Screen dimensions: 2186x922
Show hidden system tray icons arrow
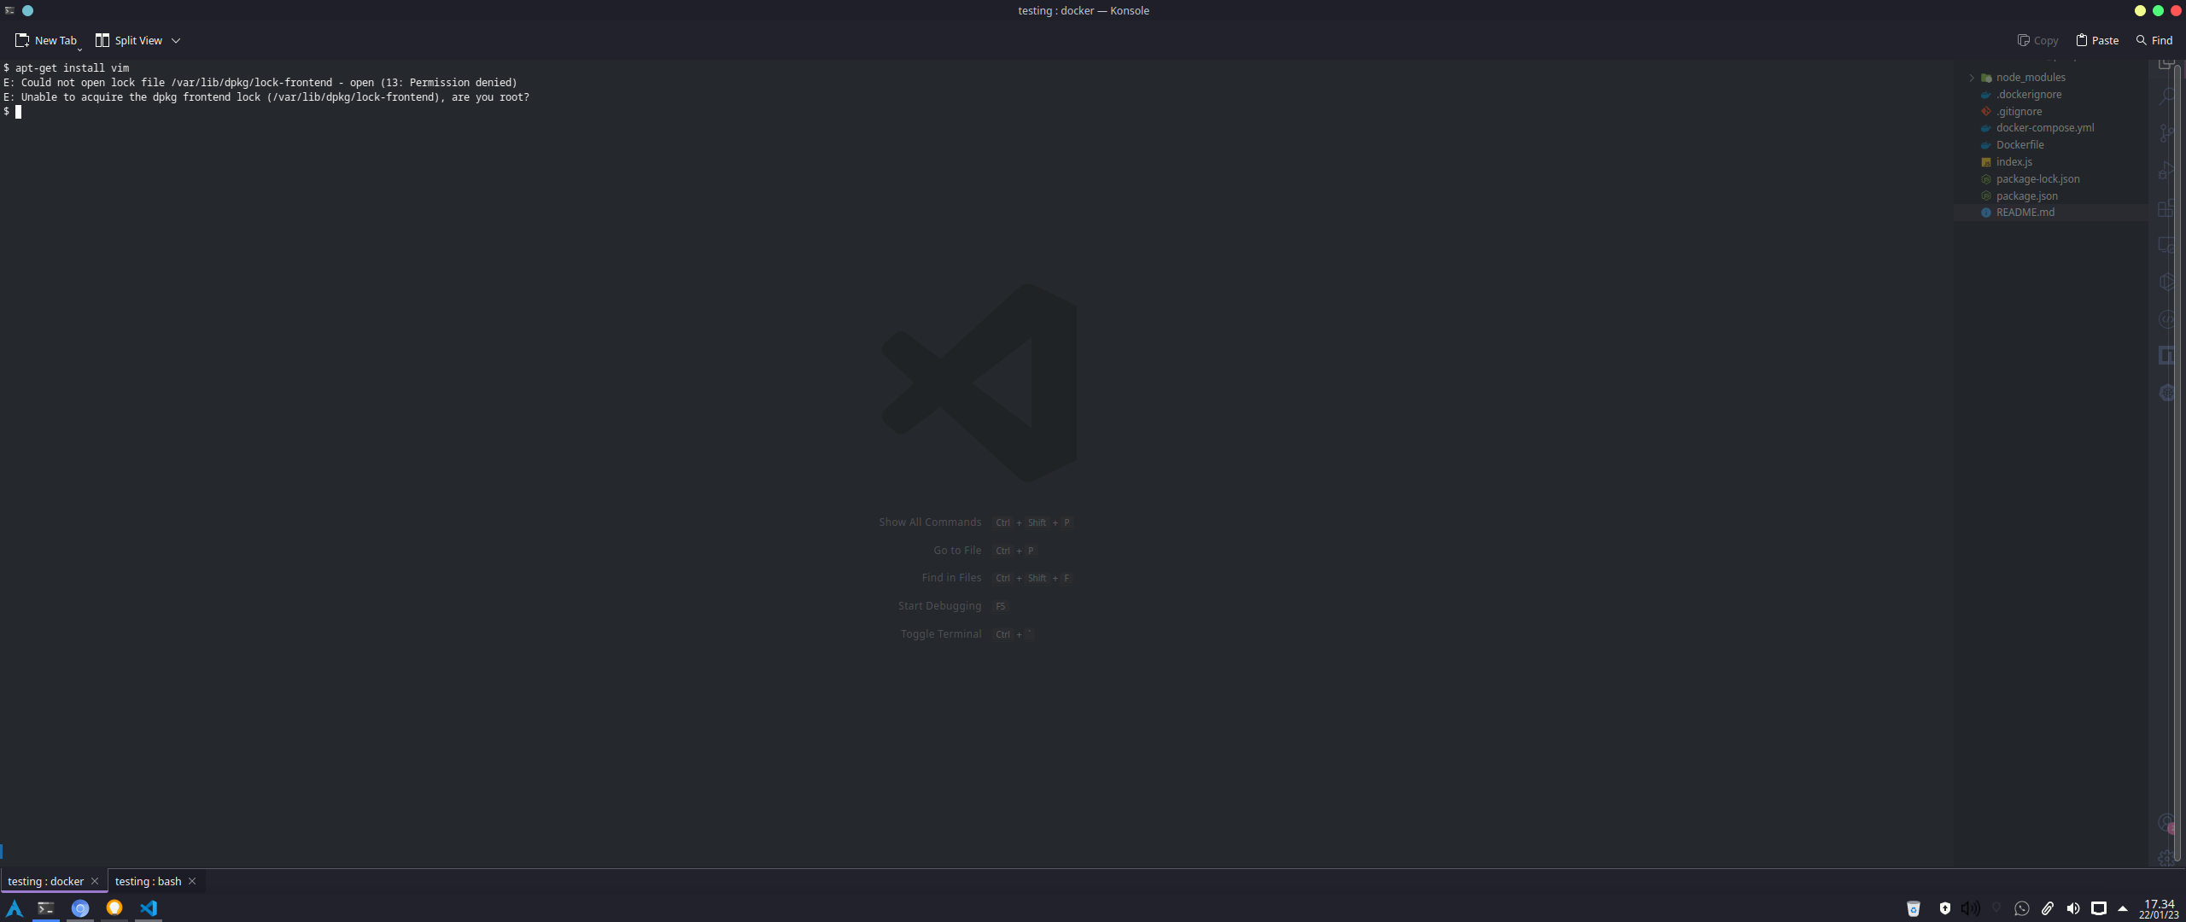[x=2123, y=908]
